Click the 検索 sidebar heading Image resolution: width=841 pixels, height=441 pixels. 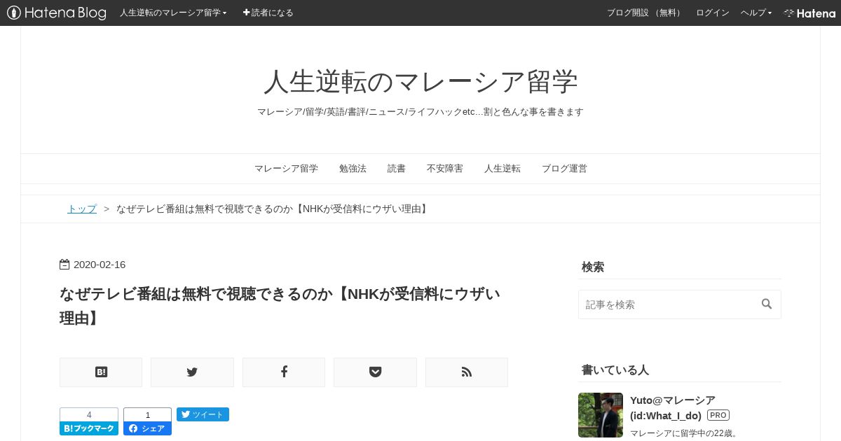(593, 267)
